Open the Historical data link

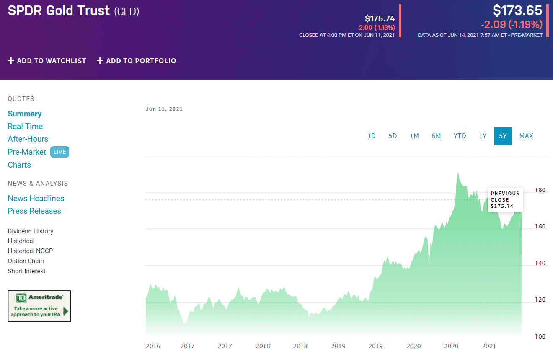tap(21, 241)
